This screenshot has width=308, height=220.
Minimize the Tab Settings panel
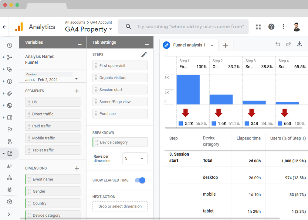point(147,44)
